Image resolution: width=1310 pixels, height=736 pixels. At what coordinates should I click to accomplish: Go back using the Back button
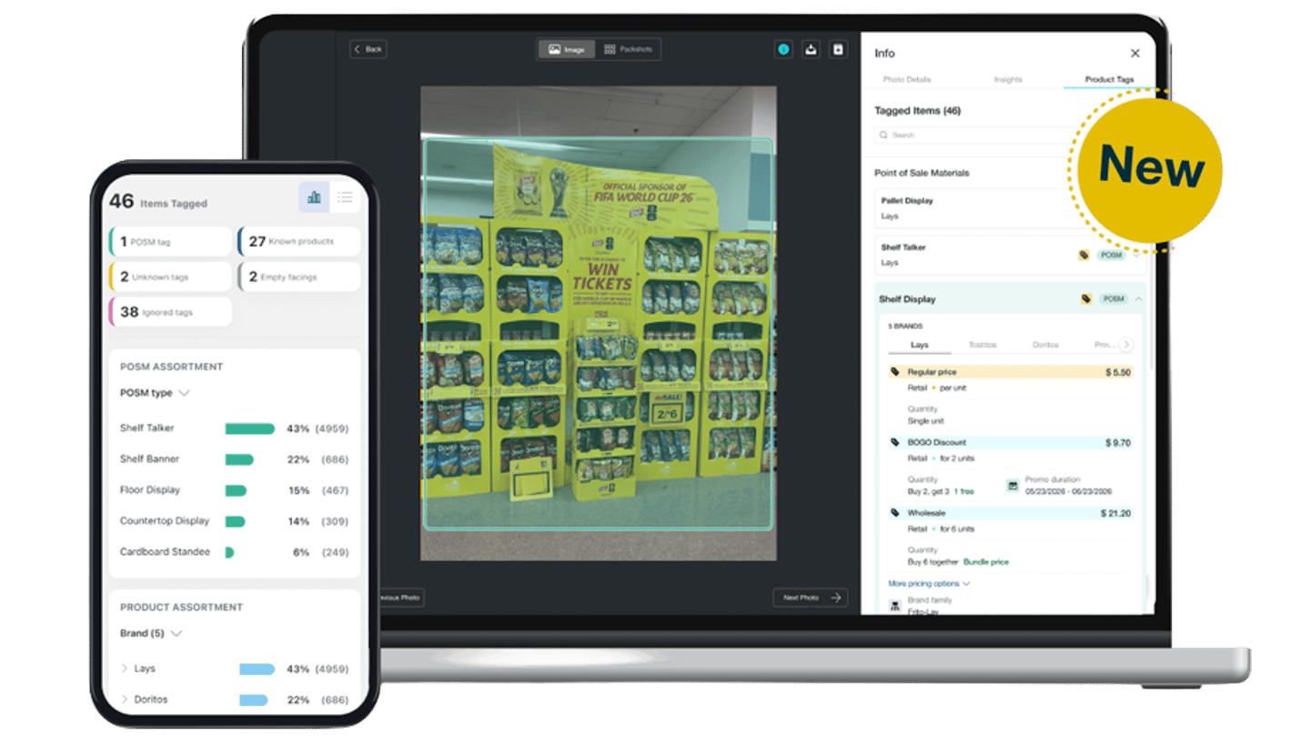[x=368, y=49]
